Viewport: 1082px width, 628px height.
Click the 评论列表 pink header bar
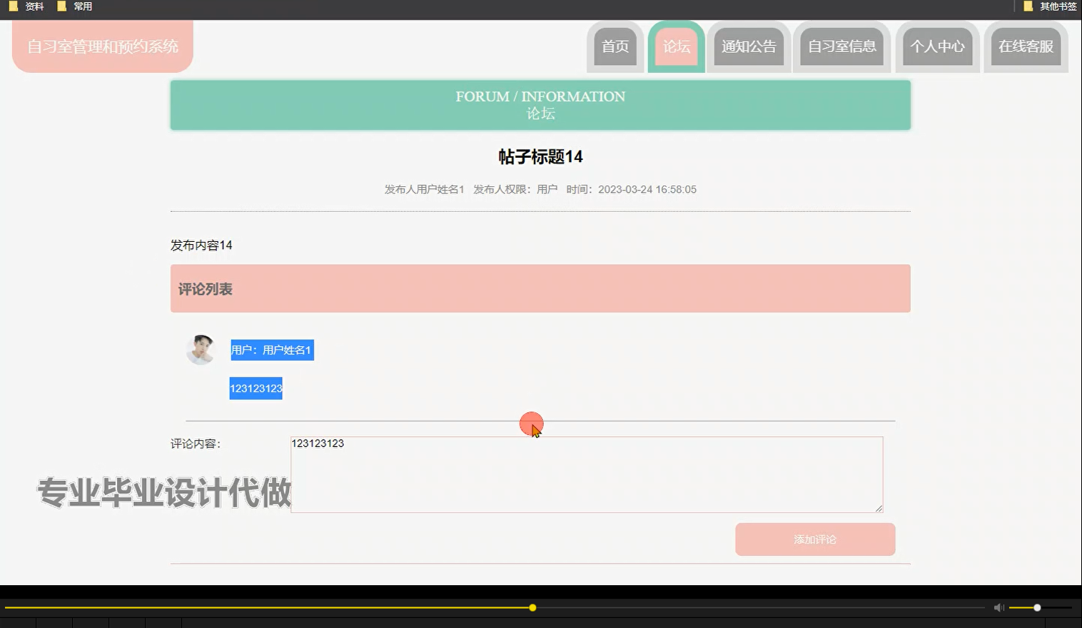click(x=205, y=288)
